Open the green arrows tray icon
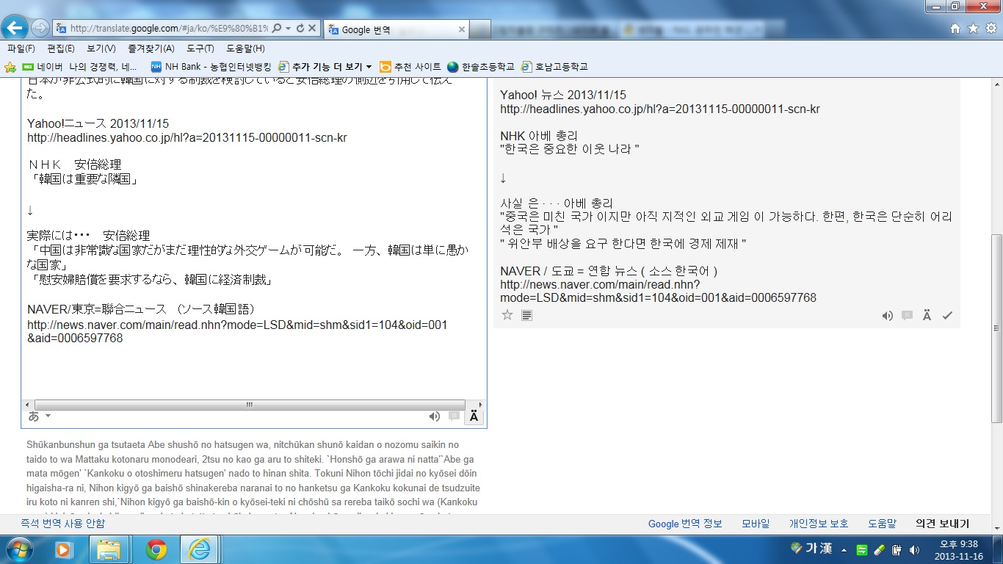Screen dimensions: 1003x564 pyautogui.click(x=862, y=549)
